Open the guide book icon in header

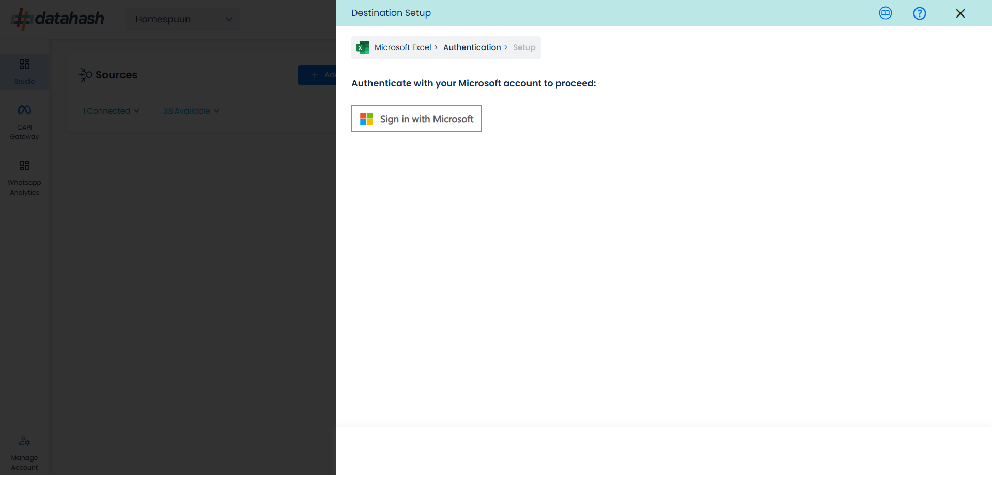click(886, 13)
